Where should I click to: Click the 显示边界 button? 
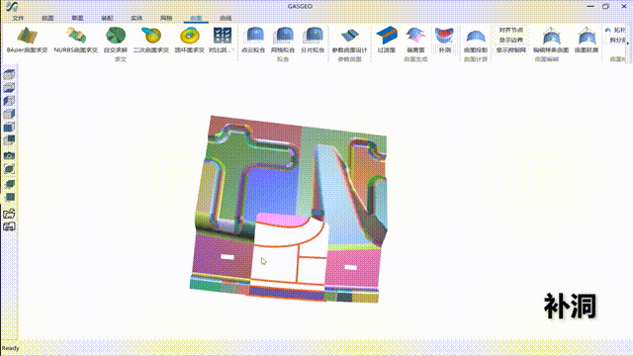510,40
